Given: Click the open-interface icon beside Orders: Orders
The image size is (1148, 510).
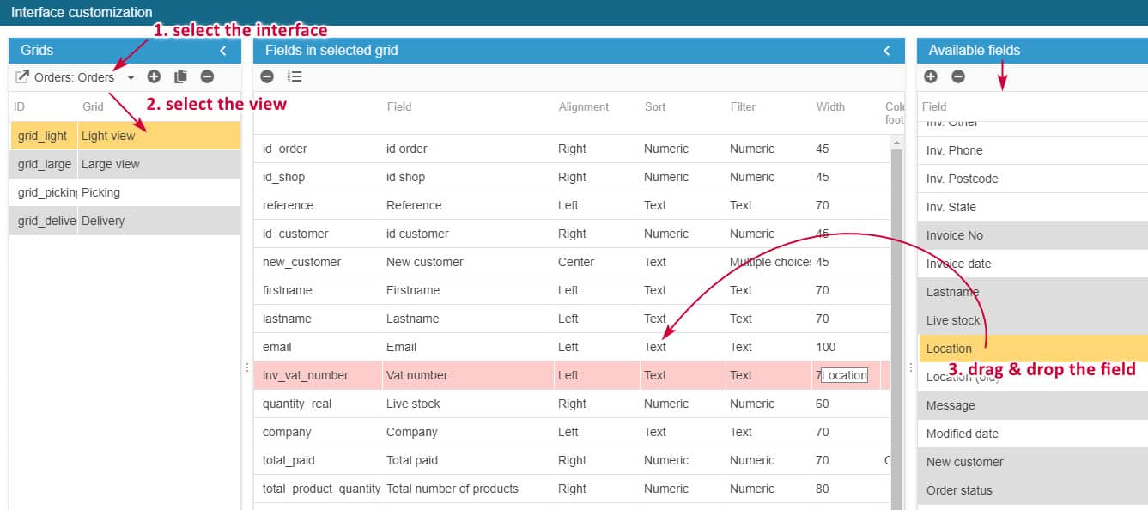Looking at the screenshot, I should pos(22,77).
